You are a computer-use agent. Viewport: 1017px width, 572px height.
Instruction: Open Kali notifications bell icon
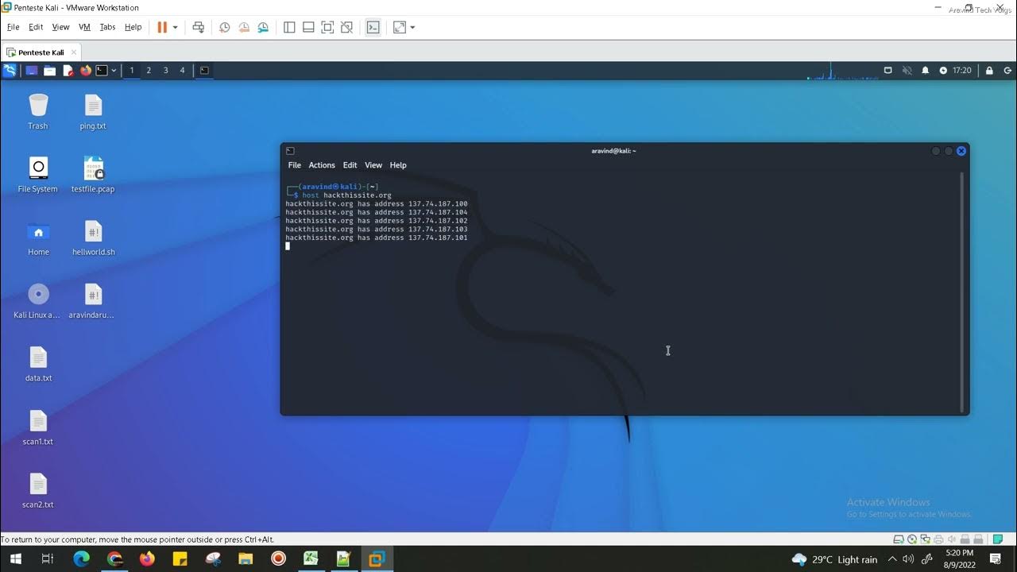point(925,70)
